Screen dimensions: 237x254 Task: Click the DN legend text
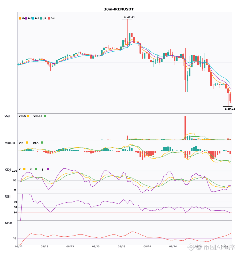coord(52,18)
